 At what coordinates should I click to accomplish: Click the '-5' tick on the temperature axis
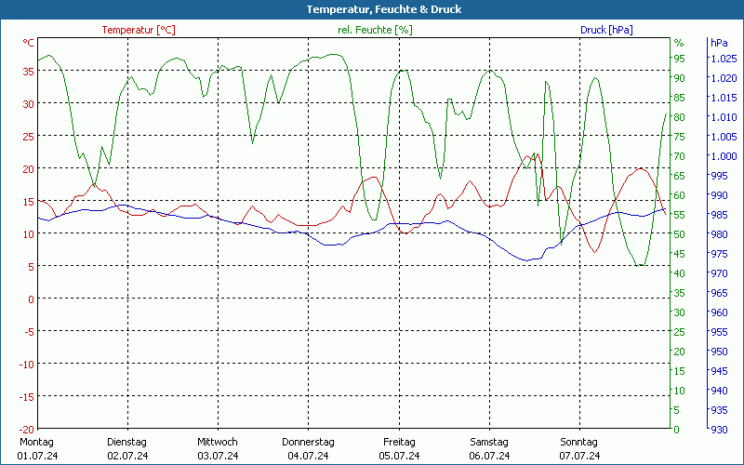pyautogui.click(x=29, y=332)
